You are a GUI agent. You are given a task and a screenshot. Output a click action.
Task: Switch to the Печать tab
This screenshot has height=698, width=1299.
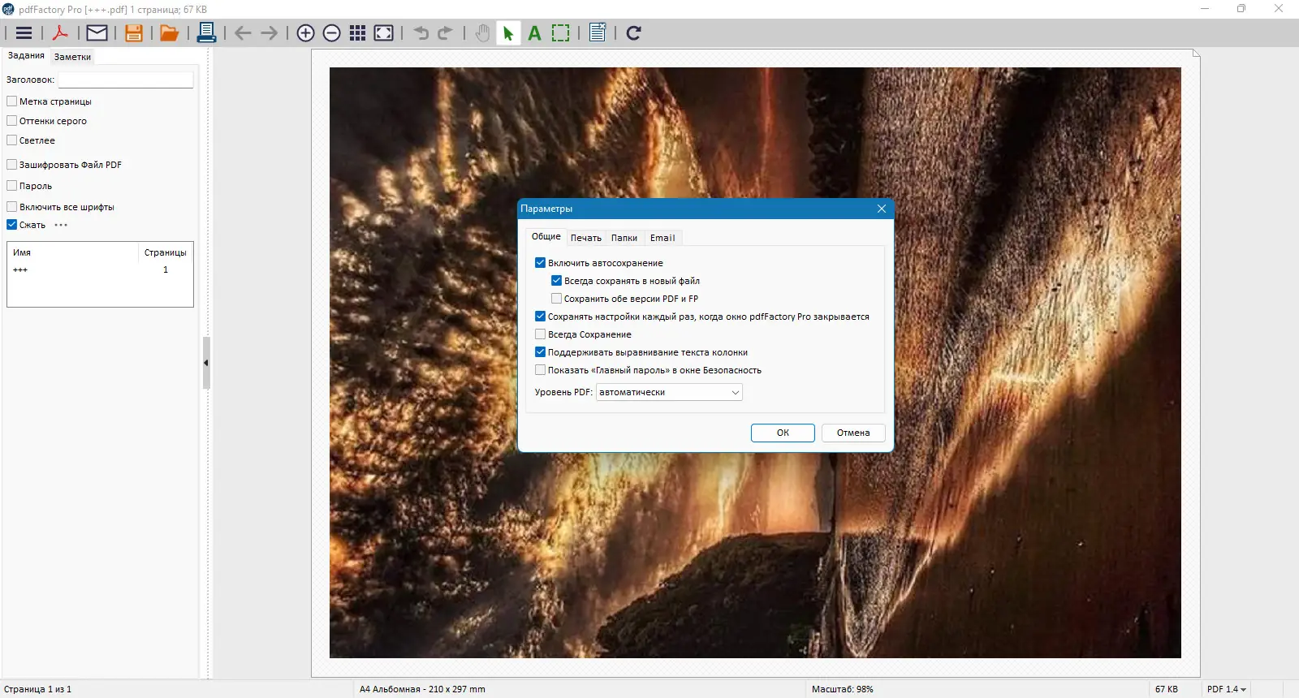585,238
